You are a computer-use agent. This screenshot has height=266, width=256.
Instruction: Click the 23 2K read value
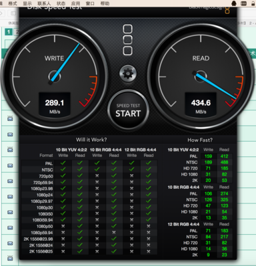[225, 255]
